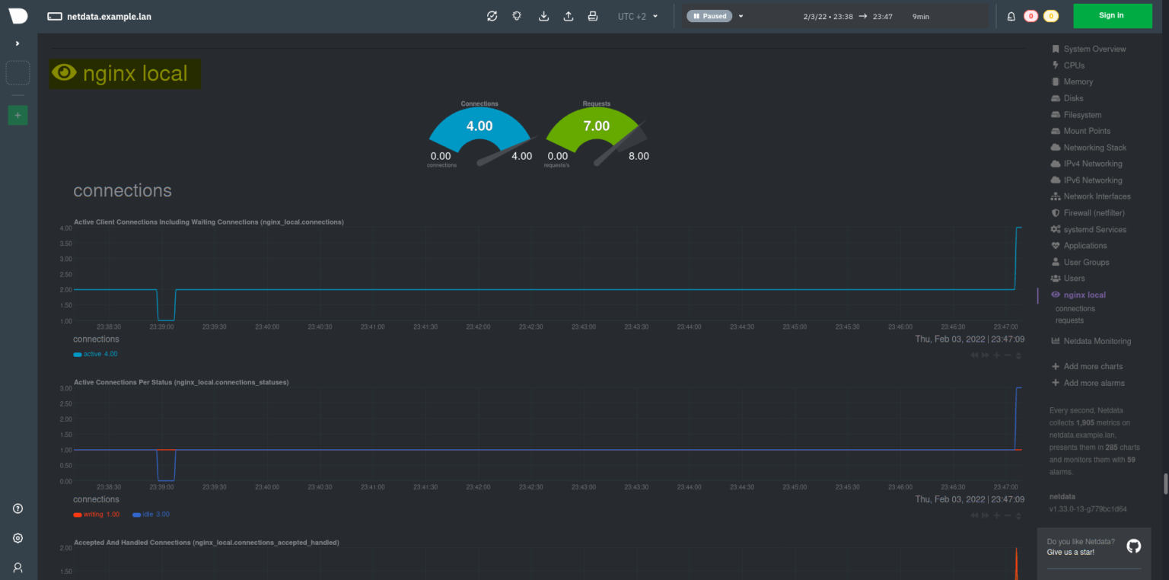Open the Add more charts link
Screen dimensions: 1169x580
[1093, 366]
